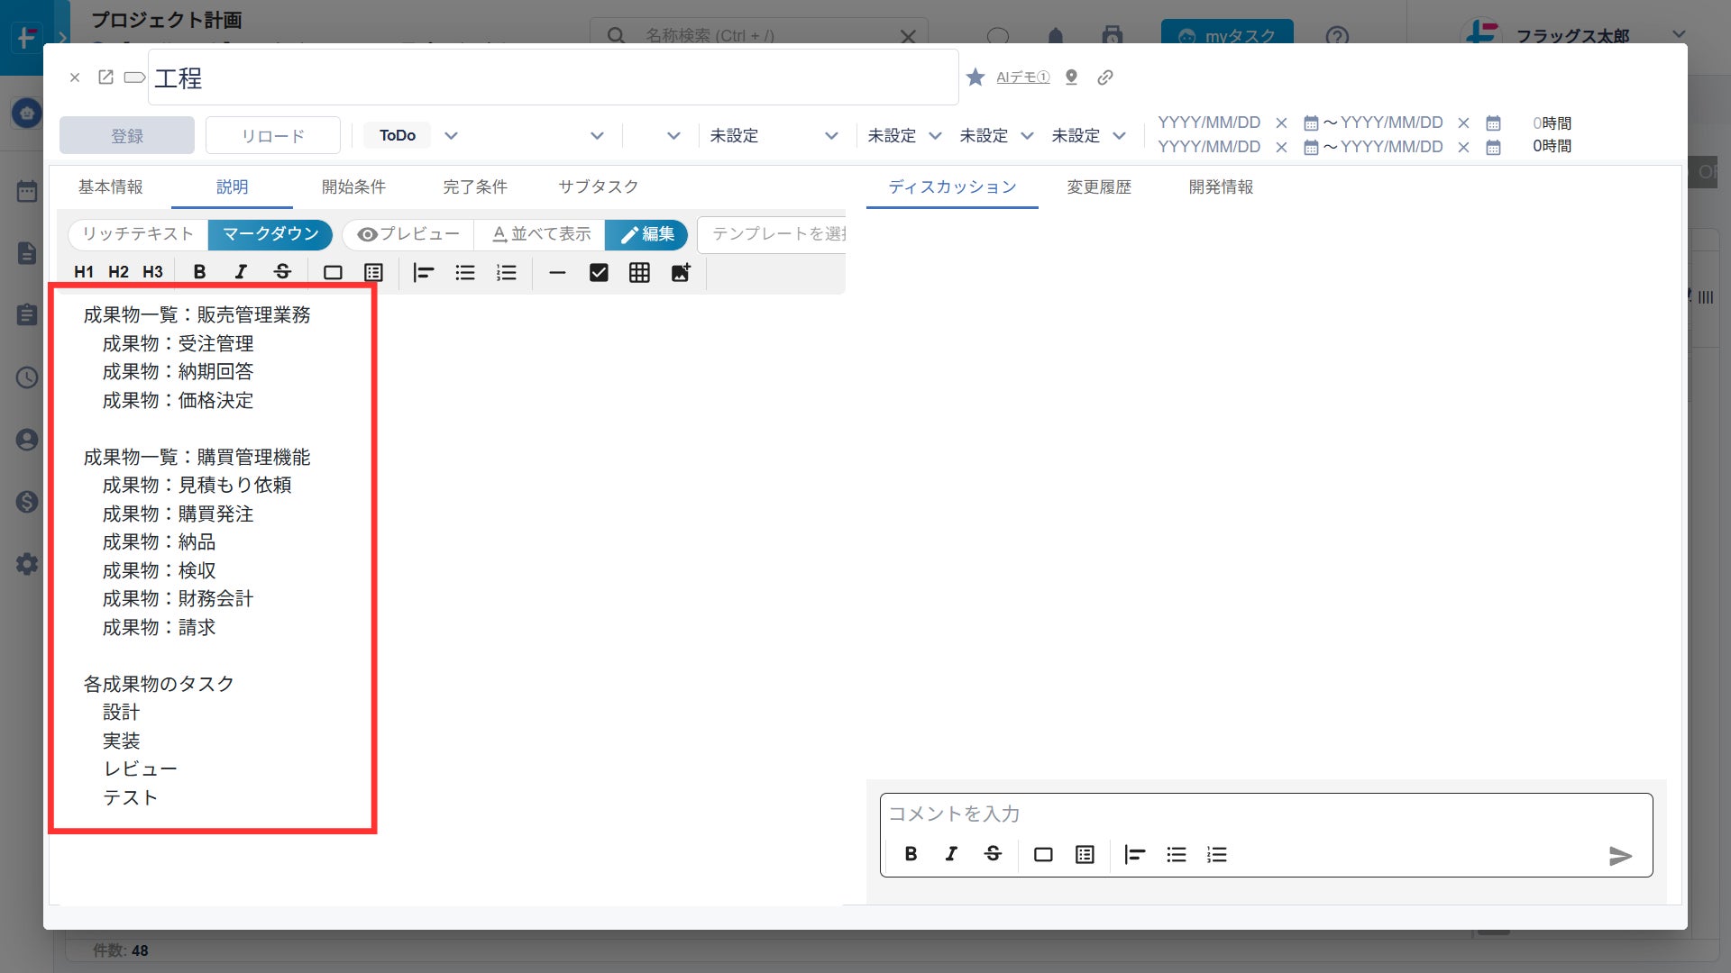Click the copy link icon
This screenshot has height=973, width=1731.
click(x=1104, y=77)
